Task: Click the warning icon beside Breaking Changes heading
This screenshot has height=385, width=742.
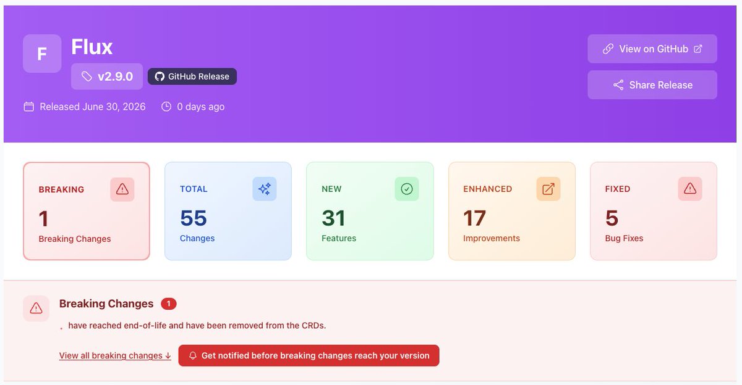Action: (x=36, y=308)
